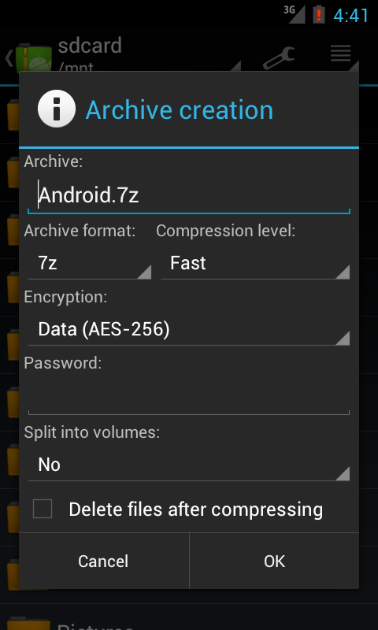The image size is (378, 630).
Task: Open the Encryption Data (AES-256) dropdown
Action: pos(189,330)
